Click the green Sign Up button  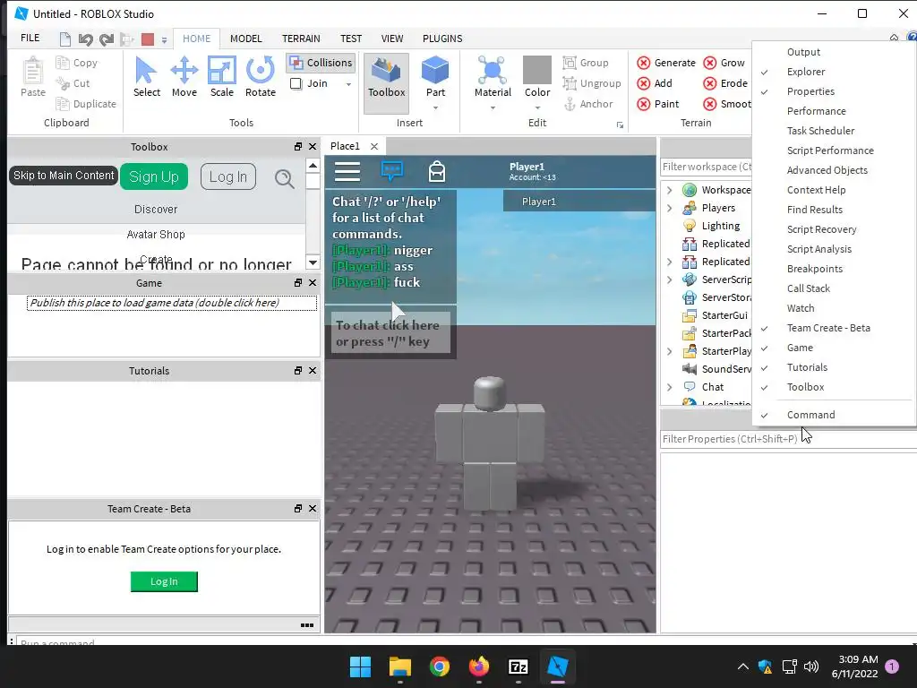click(x=154, y=176)
